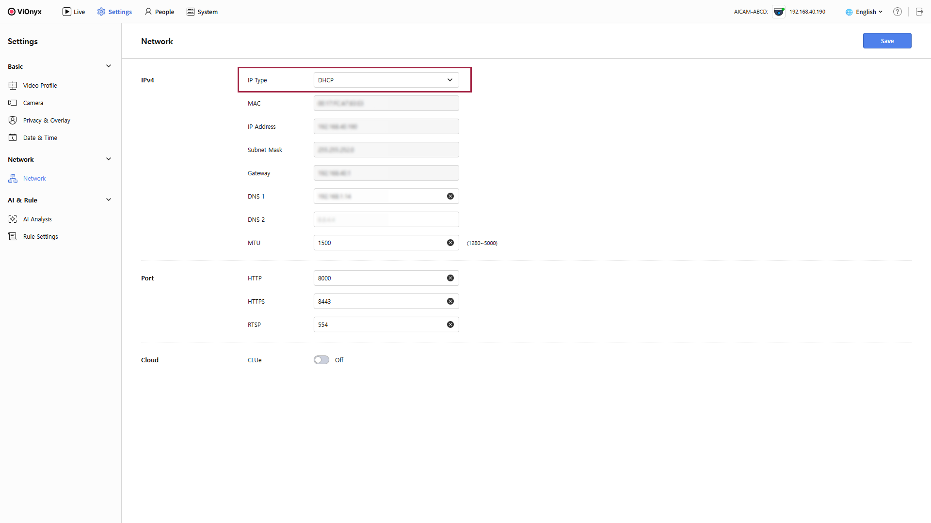The image size is (931, 523).
Task: Open AI Analysis via its icon
Action: point(13,219)
